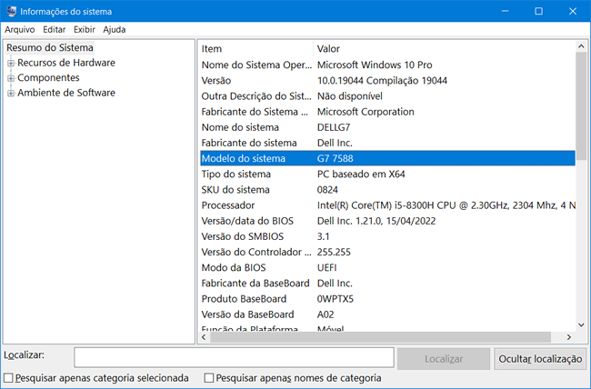591x389 pixels.
Task: Click the horizontal scrollbar right arrow
Action: click(569, 337)
